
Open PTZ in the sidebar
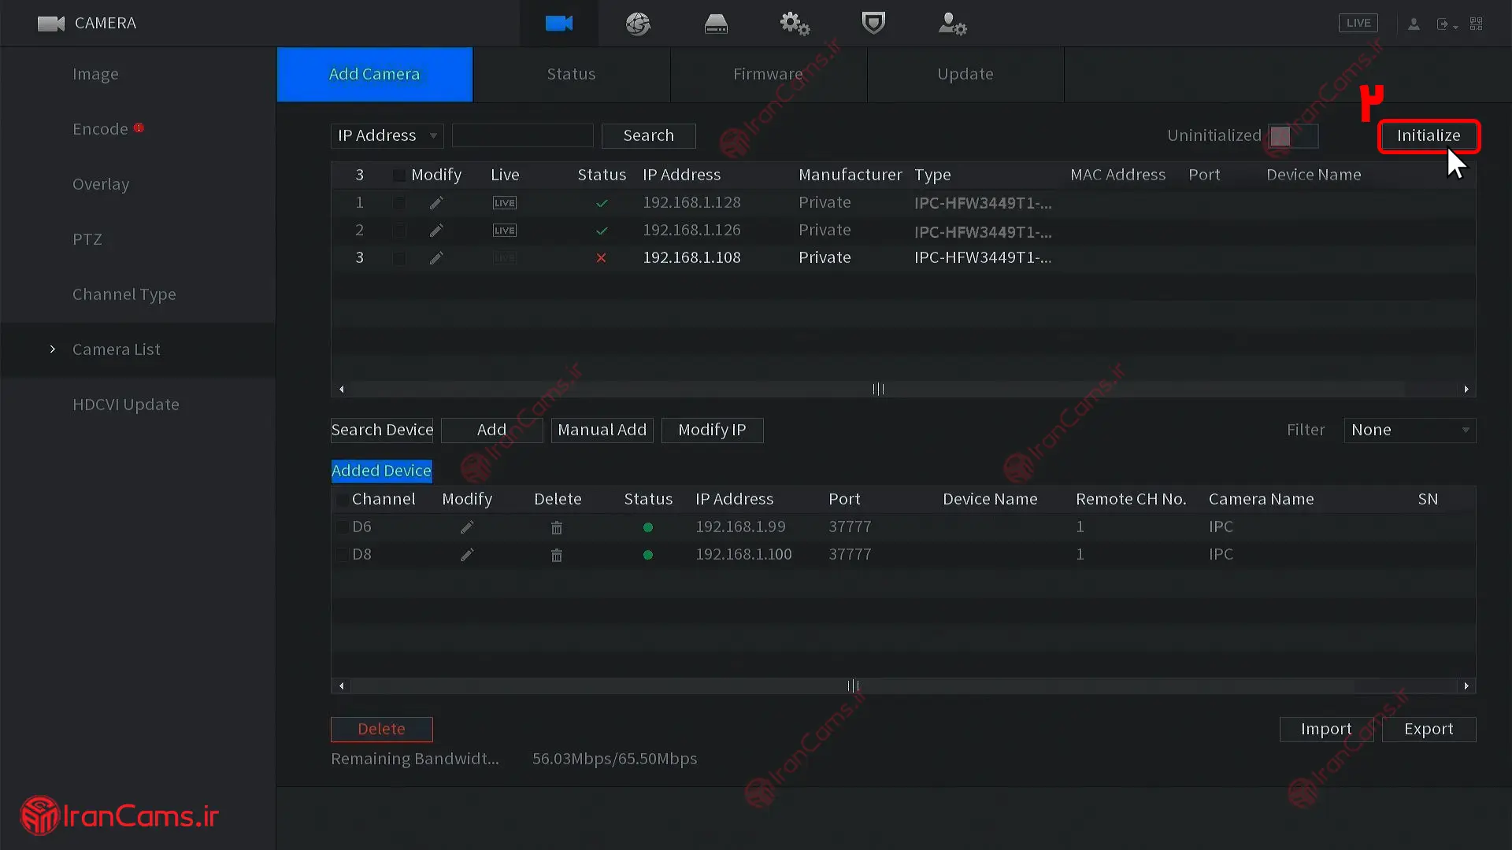click(x=87, y=239)
